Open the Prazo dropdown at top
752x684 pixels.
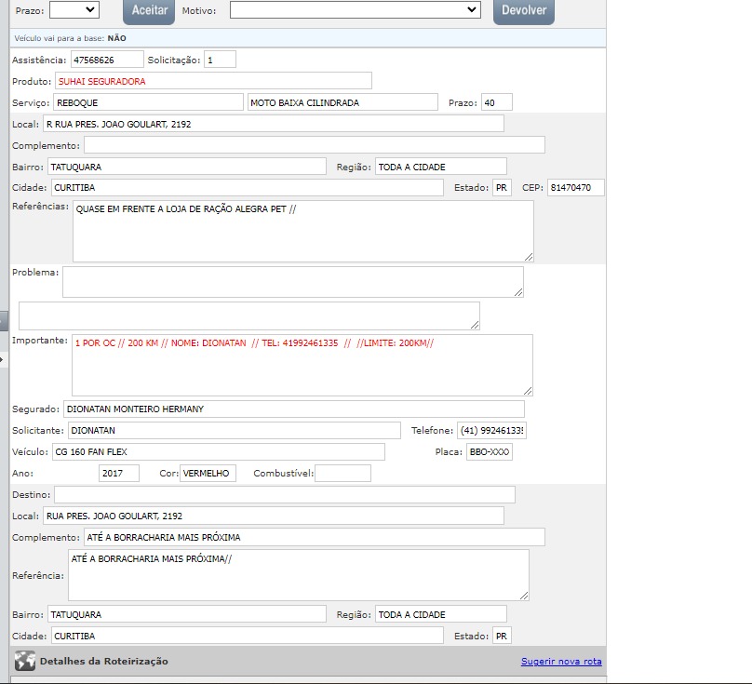(x=74, y=10)
